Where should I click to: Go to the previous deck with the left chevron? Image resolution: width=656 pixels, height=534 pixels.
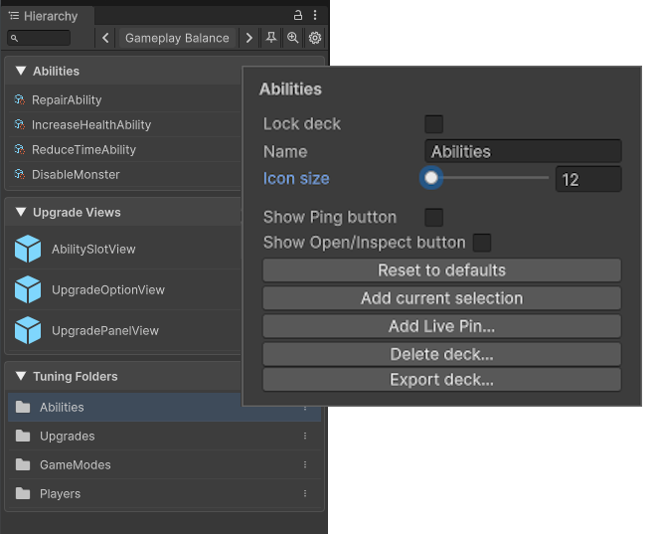(105, 38)
